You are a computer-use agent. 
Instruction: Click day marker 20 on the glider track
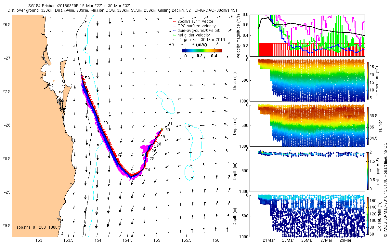pyautogui.click(x=106, y=123)
